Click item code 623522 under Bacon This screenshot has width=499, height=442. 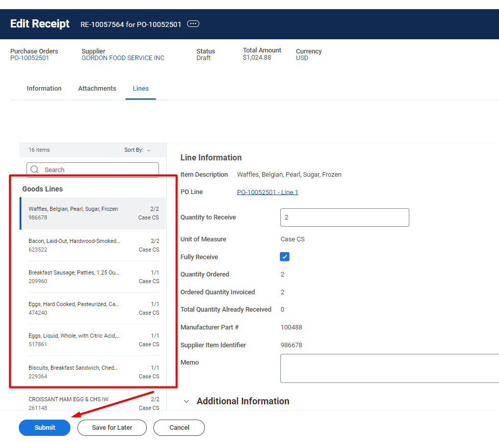pos(38,250)
